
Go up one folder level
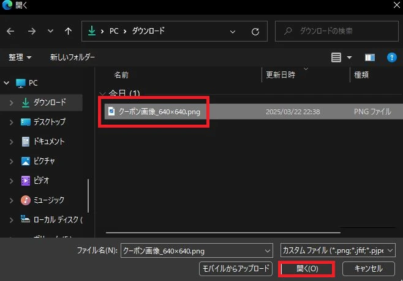pyautogui.click(x=68, y=31)
